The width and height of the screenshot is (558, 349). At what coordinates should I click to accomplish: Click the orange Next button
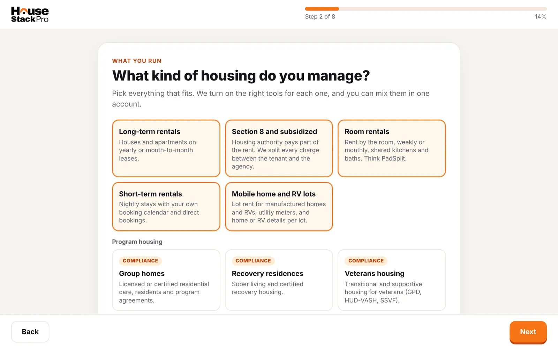[528, 332]
